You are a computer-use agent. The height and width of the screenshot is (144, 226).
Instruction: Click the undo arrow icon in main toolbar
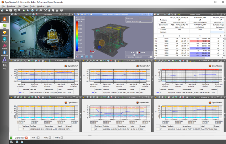37,10
